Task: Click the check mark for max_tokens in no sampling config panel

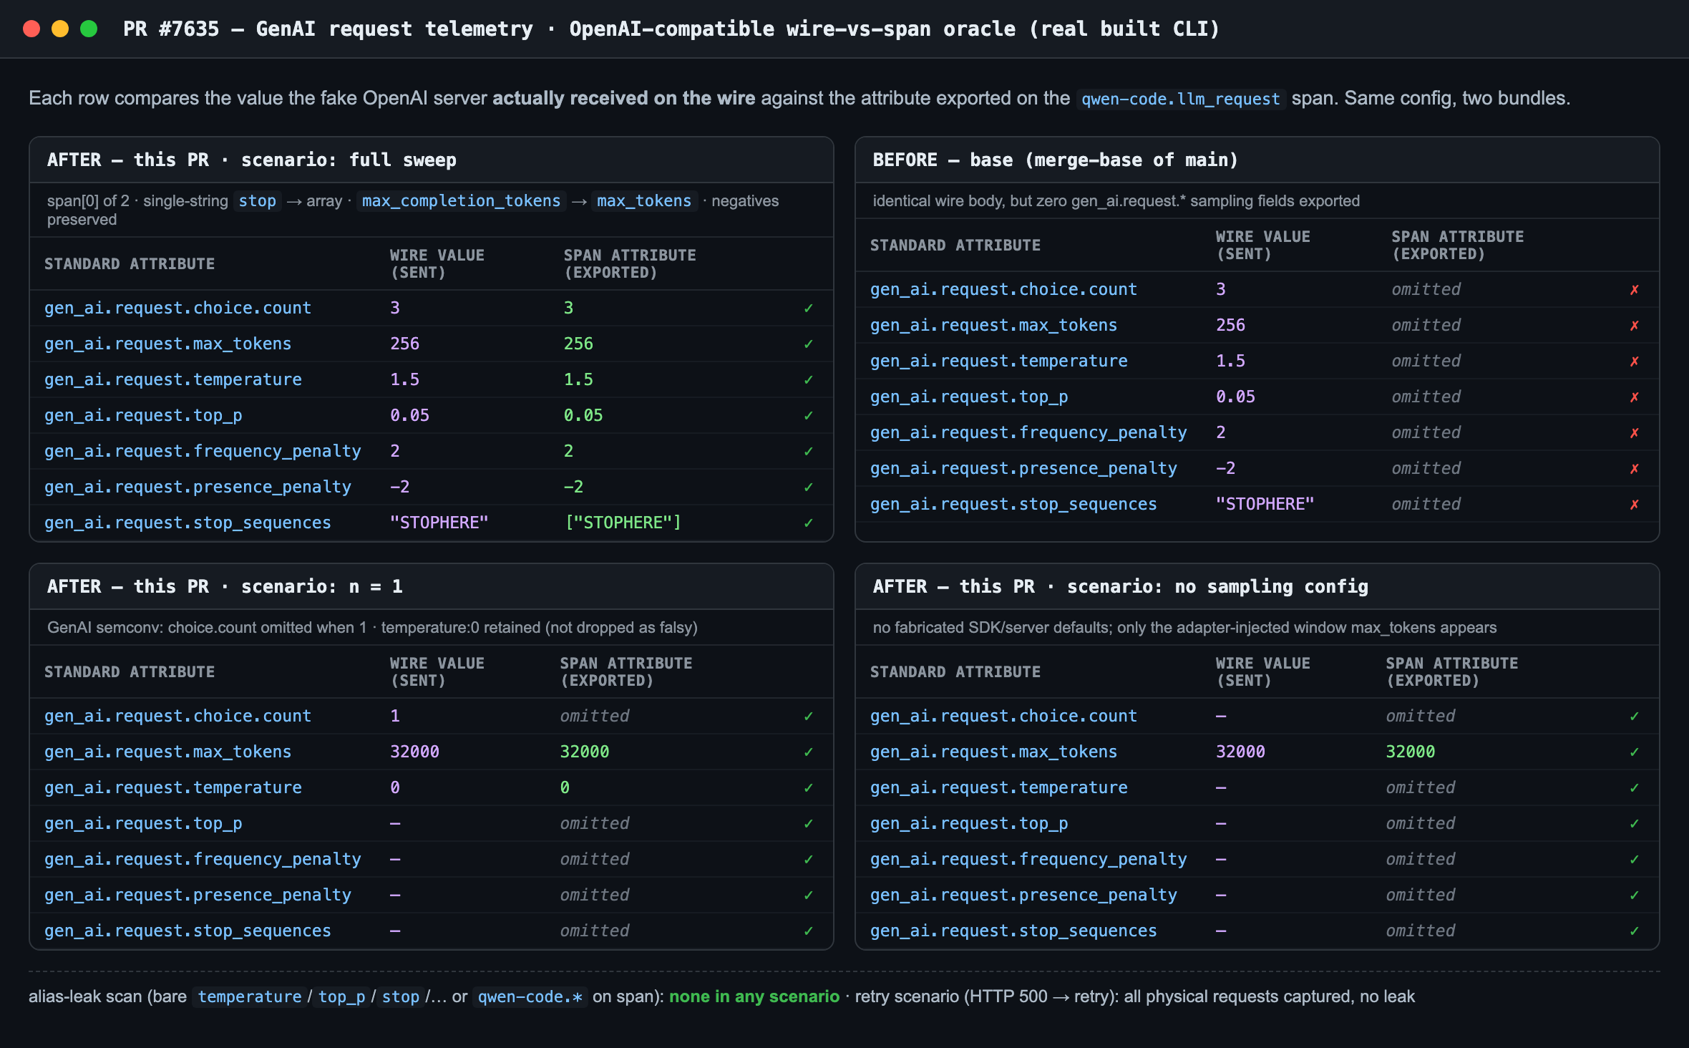Action: [x=1635, y=752]
